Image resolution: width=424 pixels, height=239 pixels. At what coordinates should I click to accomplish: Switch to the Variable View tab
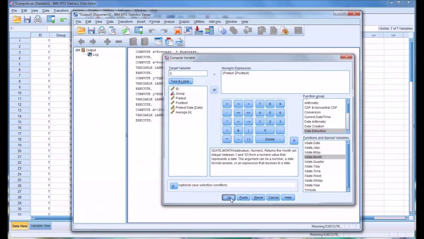pos(40,226)
